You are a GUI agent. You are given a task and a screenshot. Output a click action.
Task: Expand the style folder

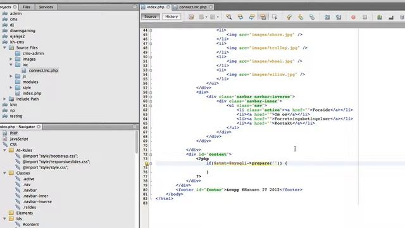click(x=11, y=87)
